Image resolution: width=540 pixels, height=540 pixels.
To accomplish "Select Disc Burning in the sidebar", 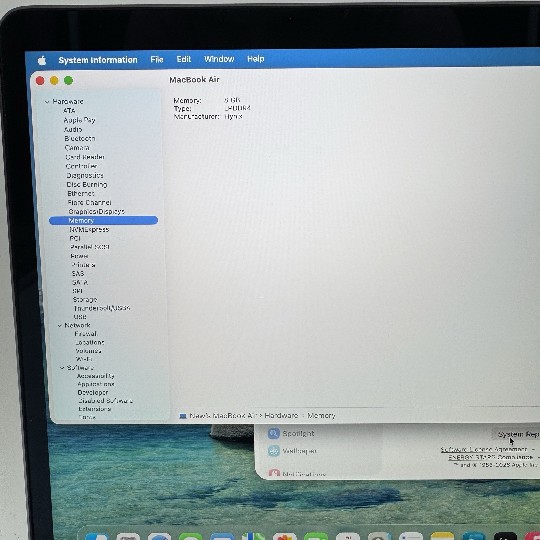I will [x=87, y=184].
